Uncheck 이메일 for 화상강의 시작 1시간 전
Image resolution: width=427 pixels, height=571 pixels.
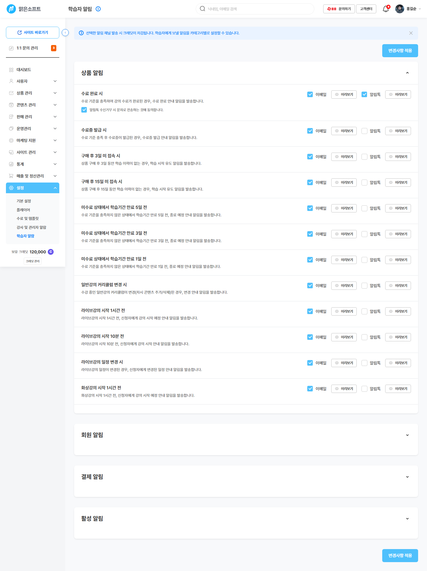point(310,389)
